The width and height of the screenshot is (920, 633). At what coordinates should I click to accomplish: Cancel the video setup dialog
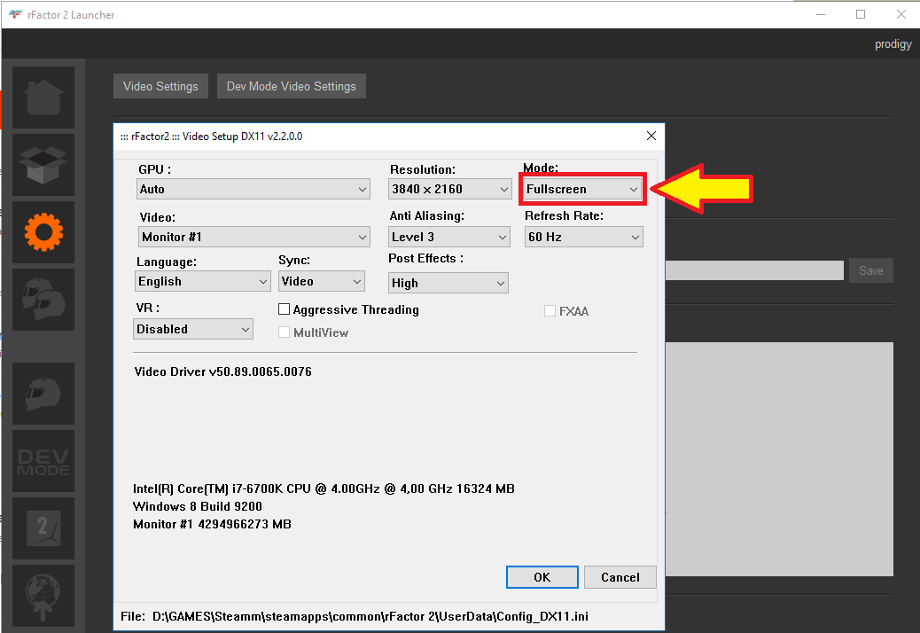[x=620, y=577]
